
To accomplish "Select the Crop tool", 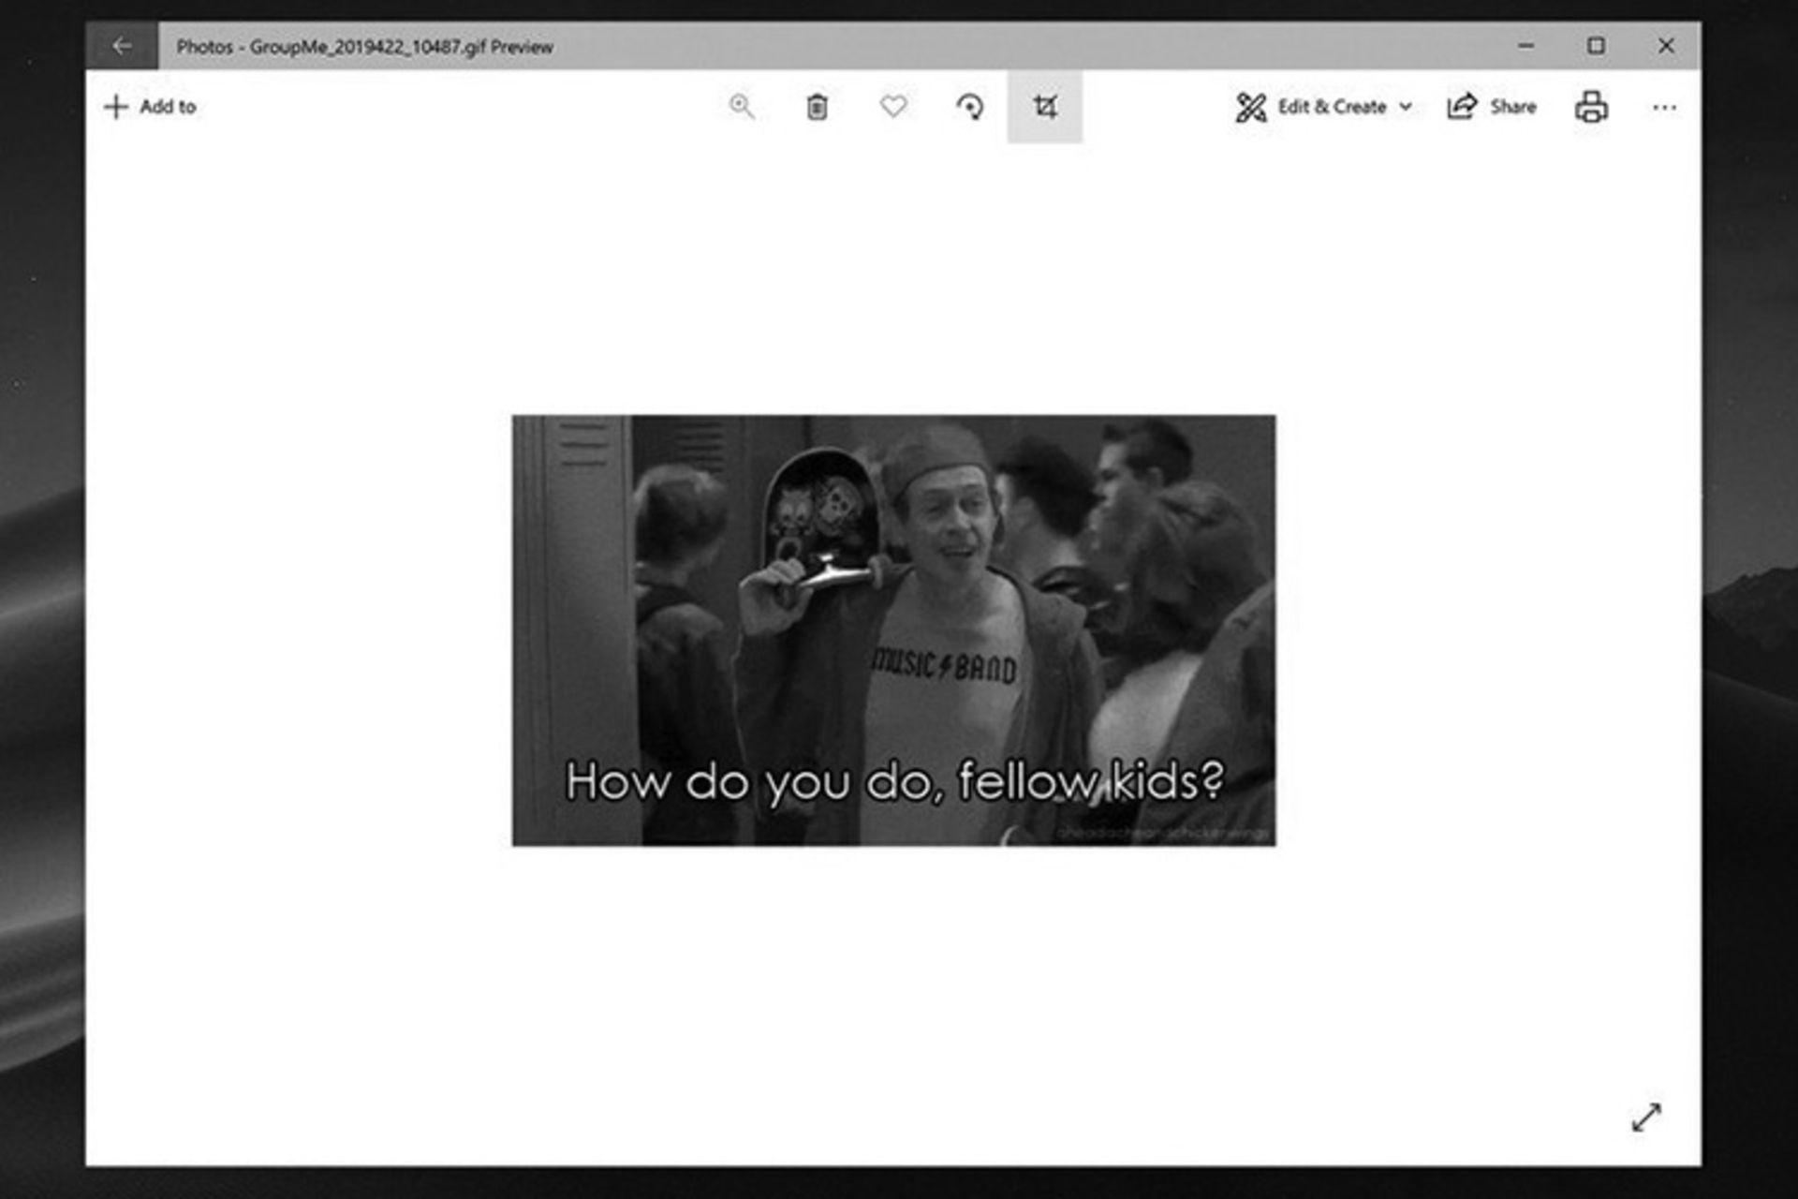I will pyautogui.click(x=1045, y=107).
